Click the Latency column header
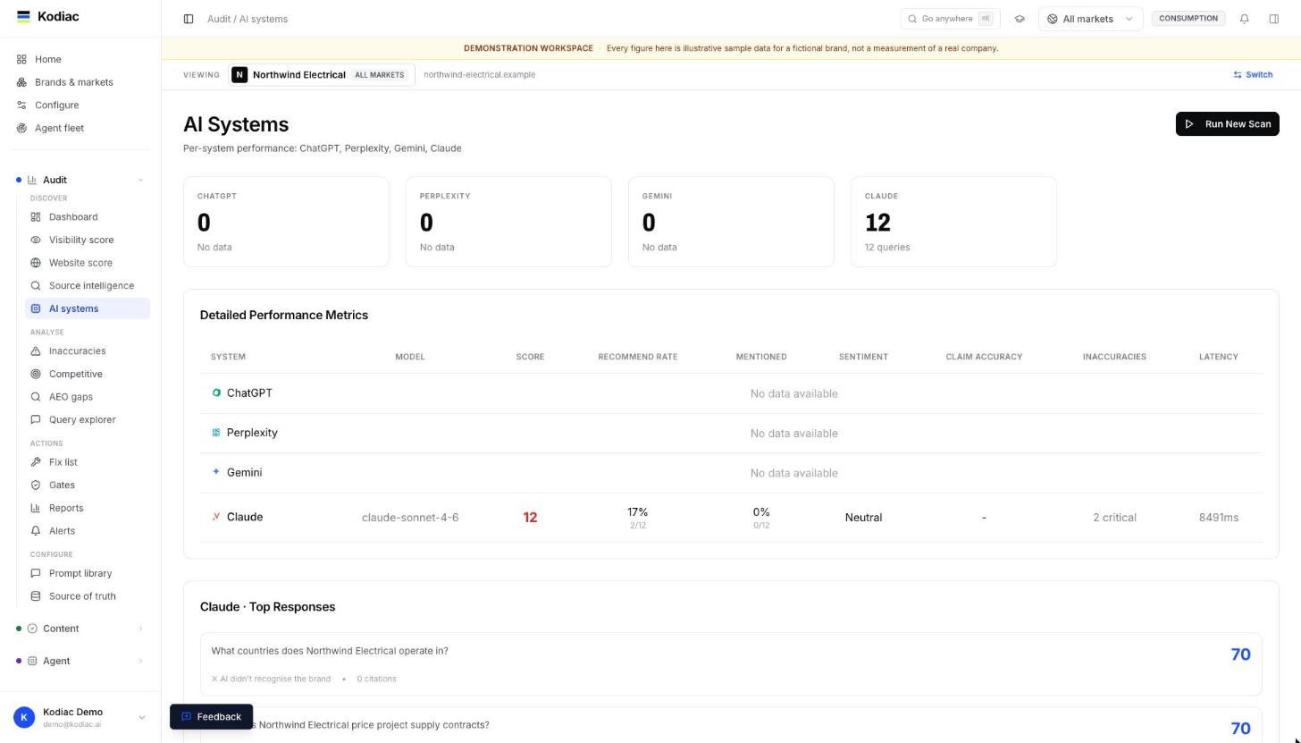This screenshot has height=743, width=1301. pos(1218,357)
